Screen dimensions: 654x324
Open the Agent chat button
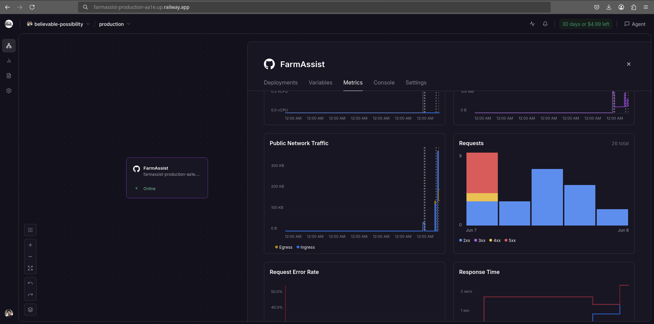(635, 24)
